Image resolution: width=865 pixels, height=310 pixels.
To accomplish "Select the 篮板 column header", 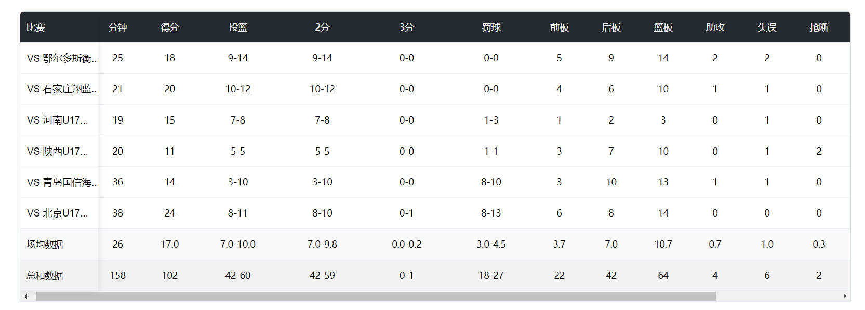I will (x=663, y=28).
